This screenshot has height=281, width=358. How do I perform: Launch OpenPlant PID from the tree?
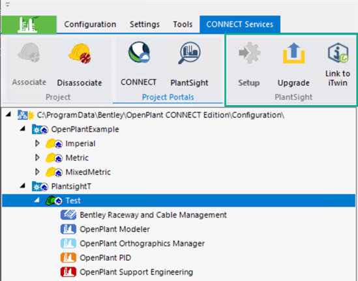coord(96,258)
